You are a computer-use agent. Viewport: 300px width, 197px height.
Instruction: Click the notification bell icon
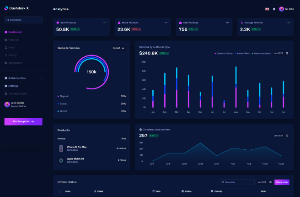274,9
